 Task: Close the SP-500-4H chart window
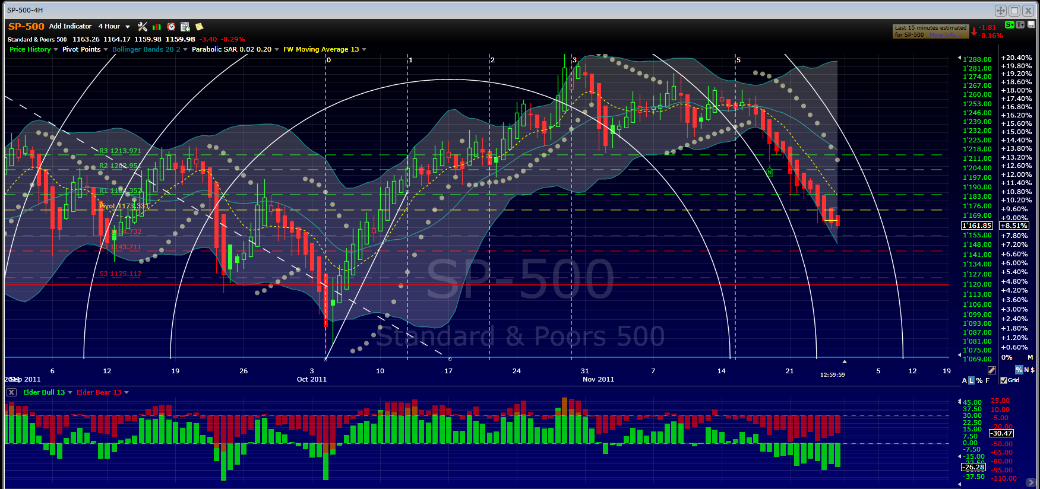[x=1029, y=11]
